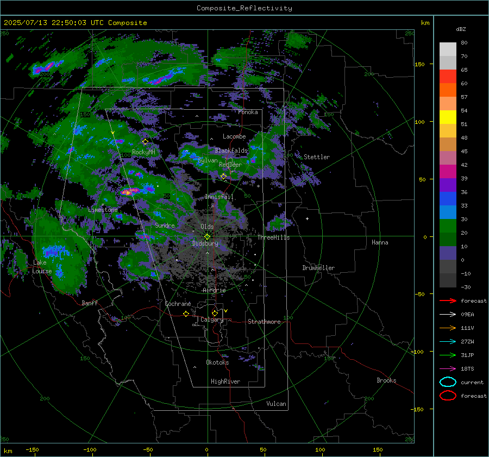
Task: Click the Innisfail city label
Action: (x=219, y=197)
